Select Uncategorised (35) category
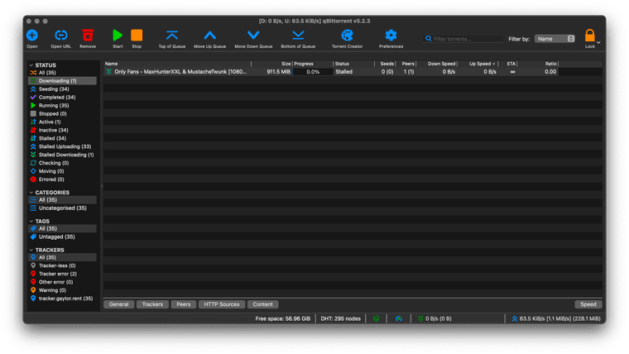Image resolution: width=629 pixels, height=354 pixels. tap(62, 208)
